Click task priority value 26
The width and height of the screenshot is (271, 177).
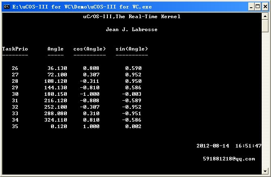(x=15, y=68)
